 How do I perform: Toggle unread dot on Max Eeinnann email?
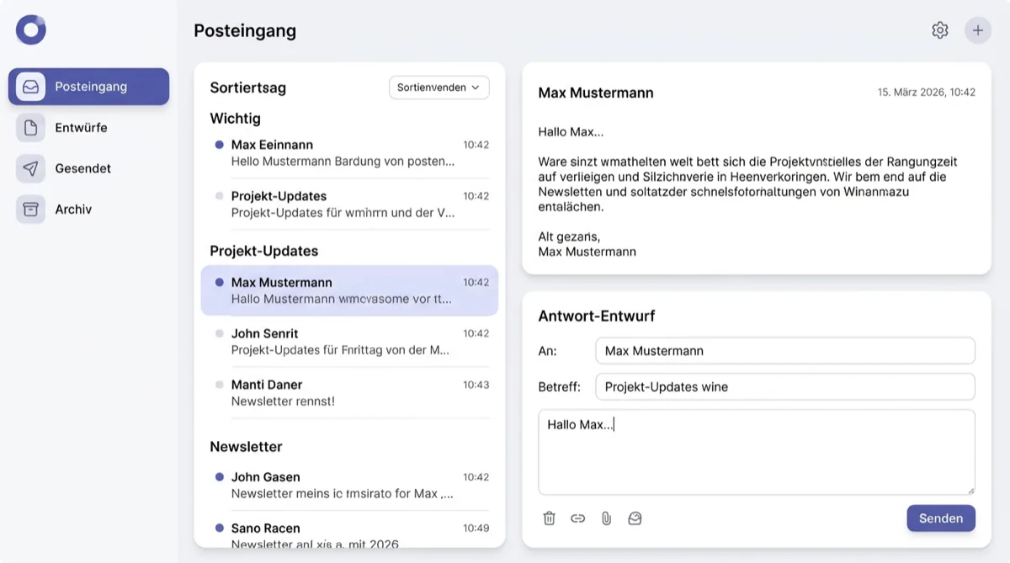tap(220, 145)
